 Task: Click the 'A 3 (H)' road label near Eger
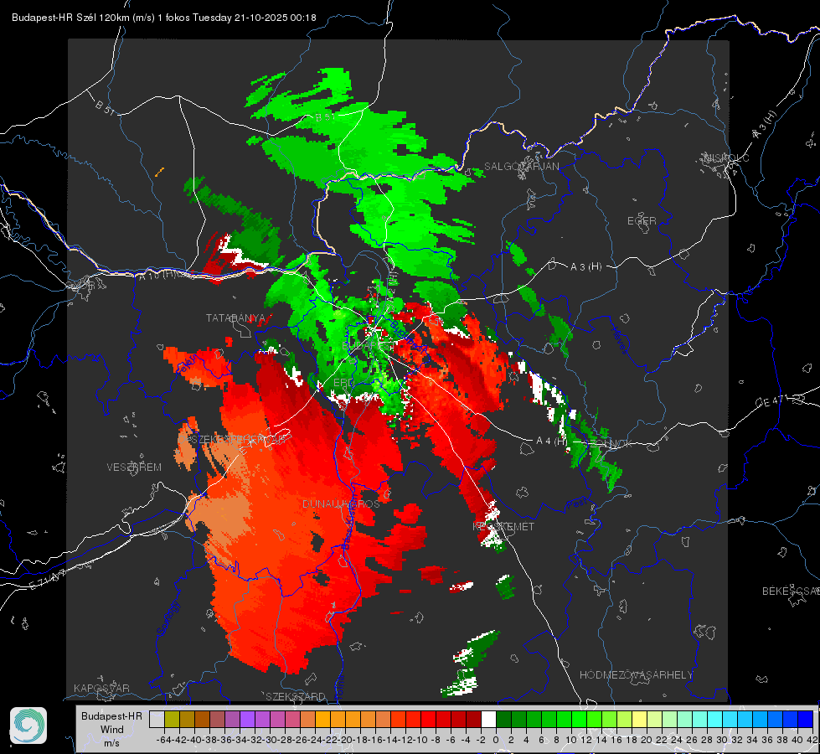point(585,266)
